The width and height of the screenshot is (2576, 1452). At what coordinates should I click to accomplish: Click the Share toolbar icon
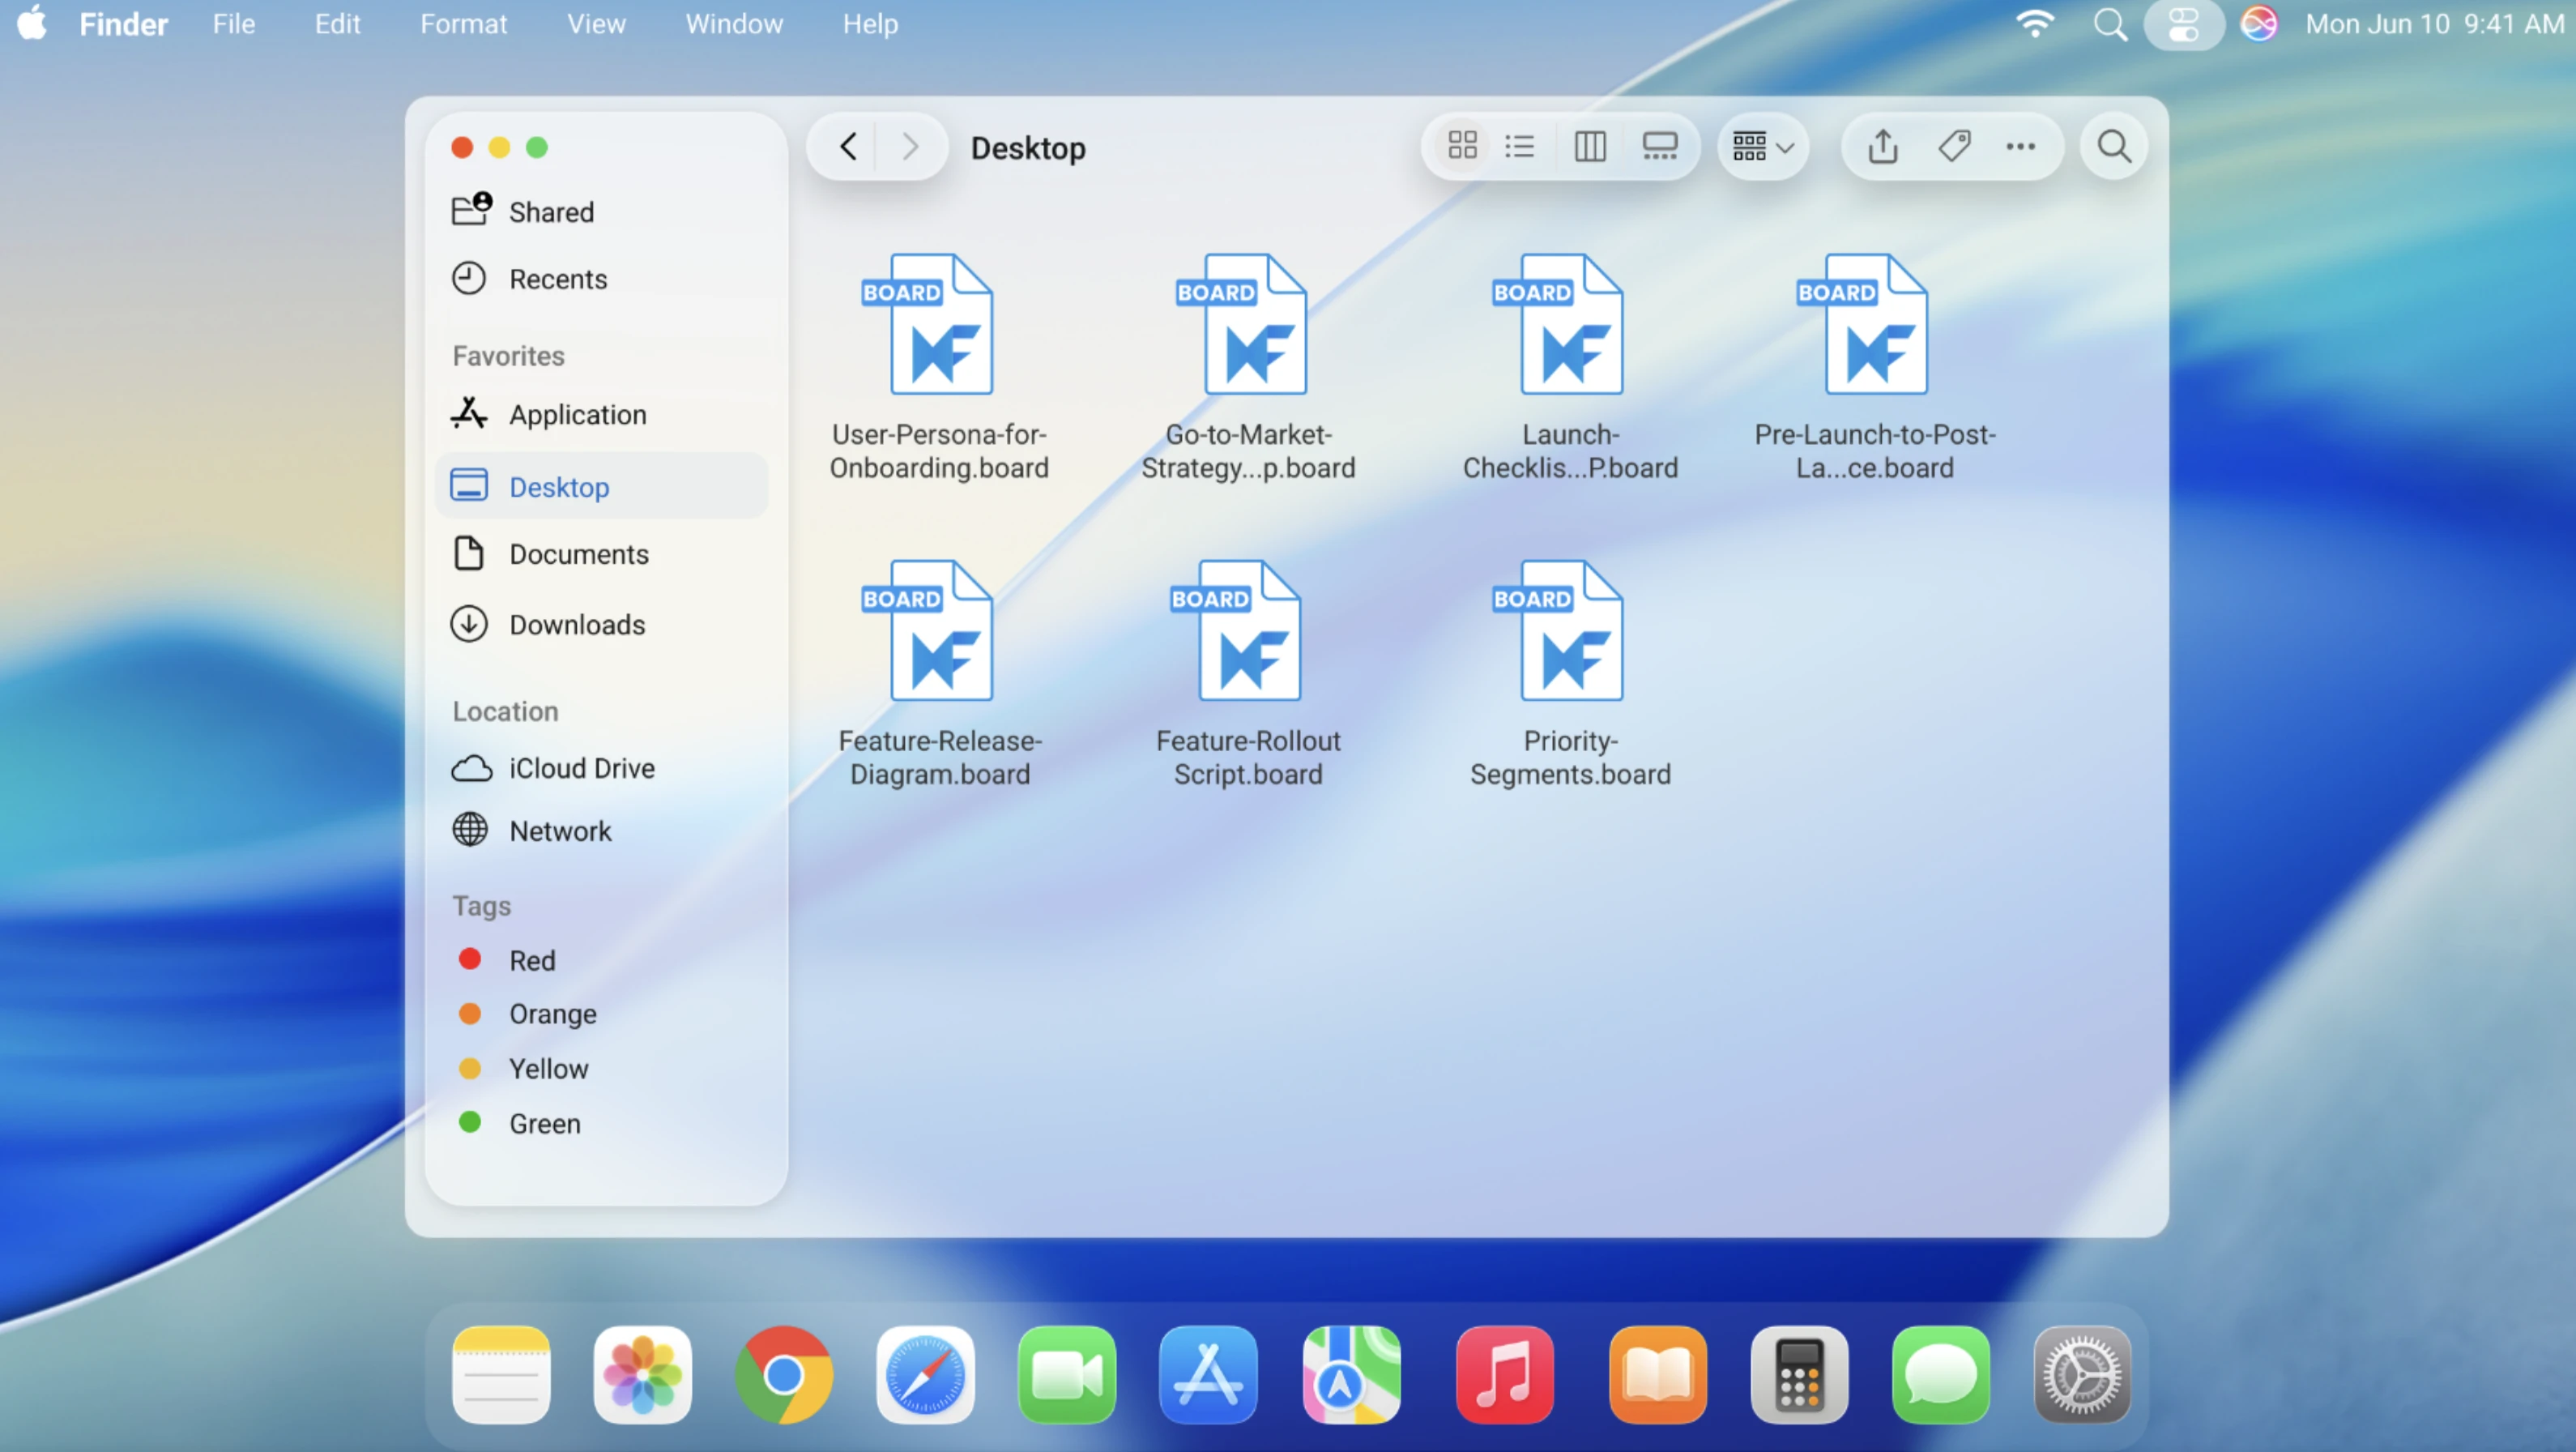click(1882, 147)
